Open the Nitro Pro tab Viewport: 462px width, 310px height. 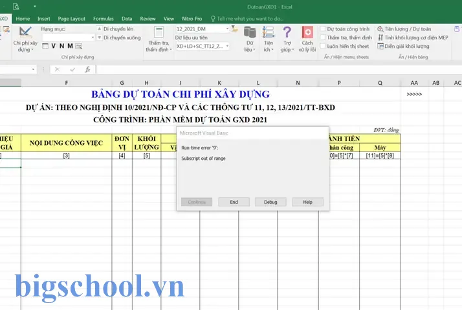[x=192, y=19]
